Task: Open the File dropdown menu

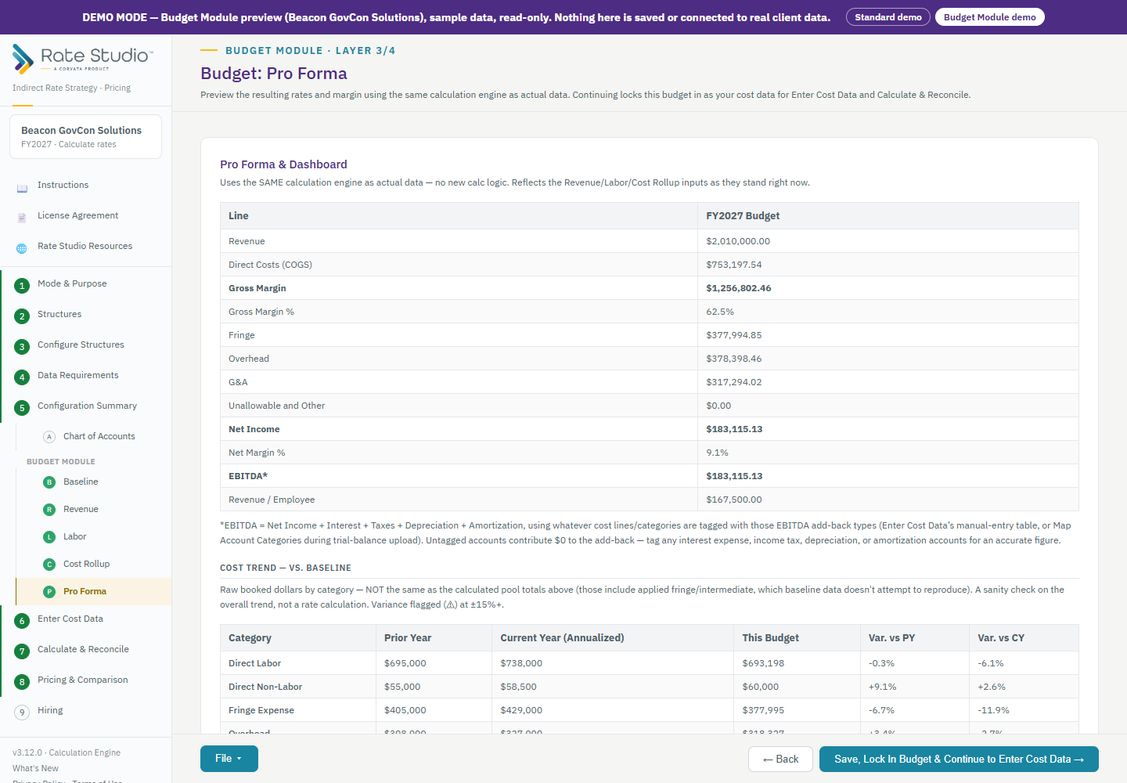Action: (x=229, y=759)
